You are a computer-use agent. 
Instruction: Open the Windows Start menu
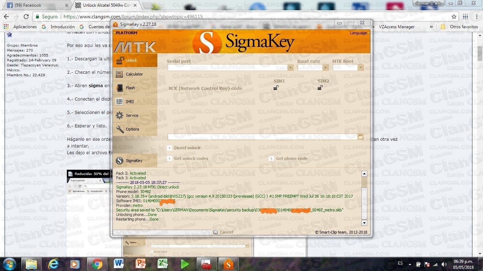pyautogui.click(x=10, y=264)
